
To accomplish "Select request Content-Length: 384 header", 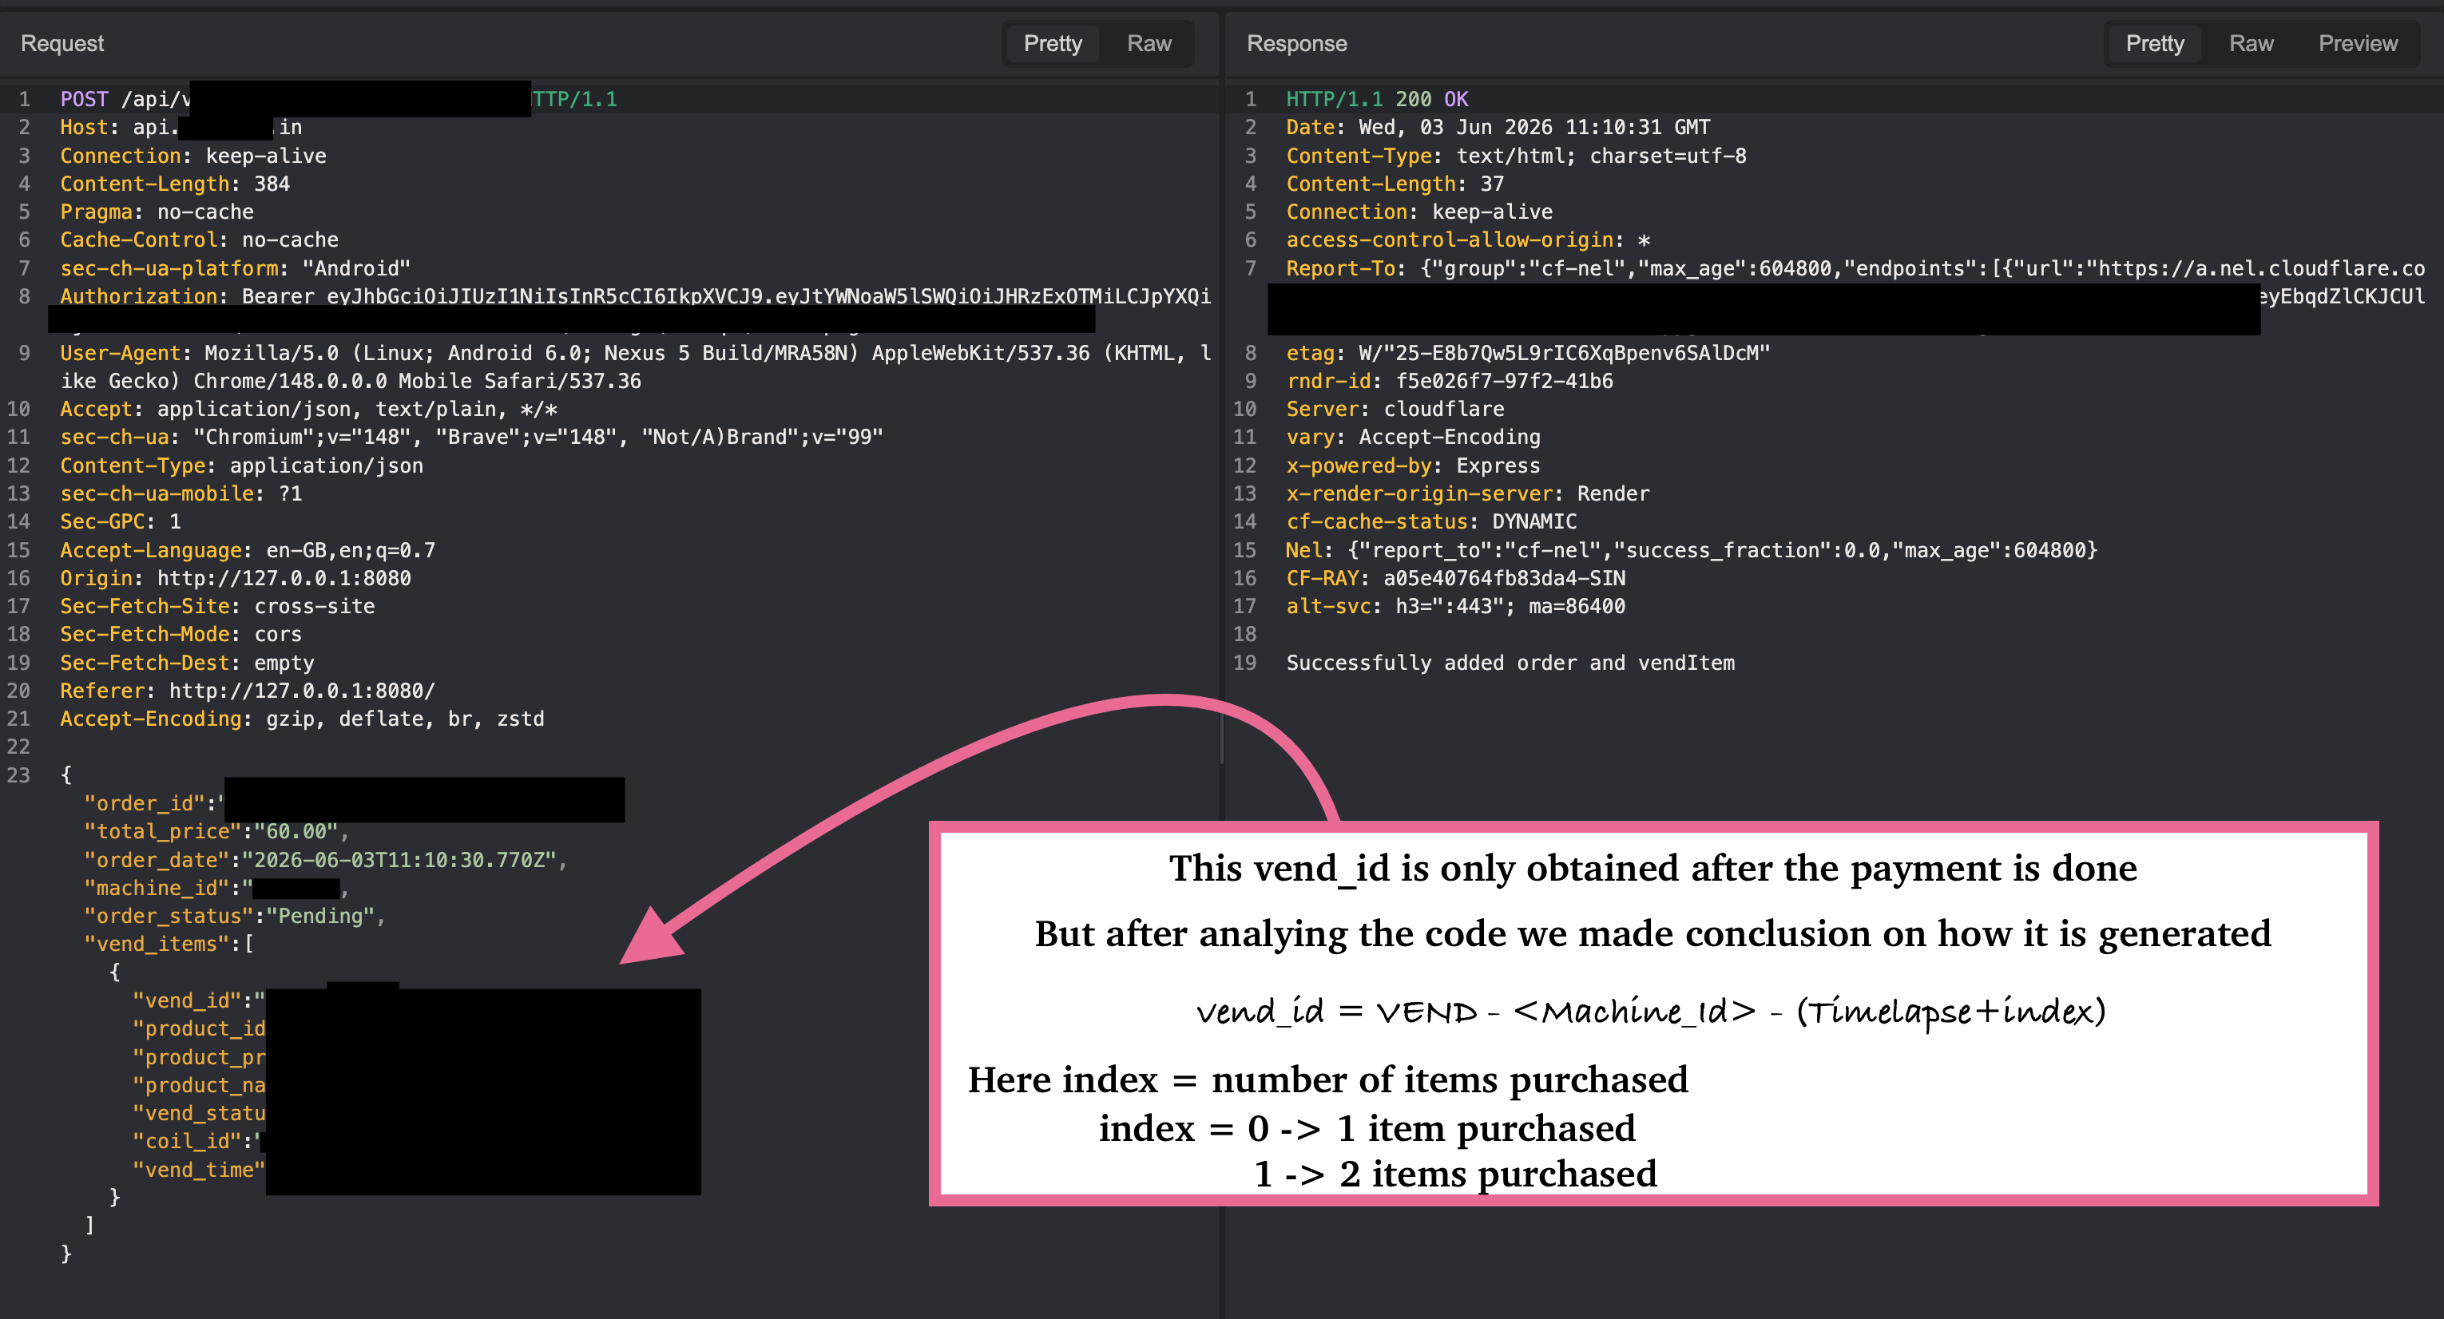I will coord(176,184).
